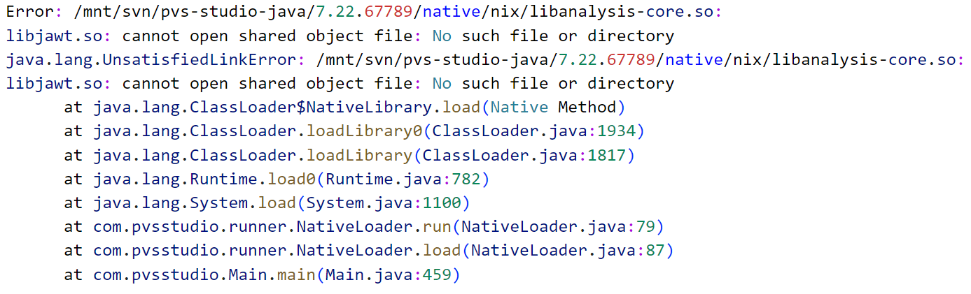Click the word "Error:" starting the first line

point(35,12)
